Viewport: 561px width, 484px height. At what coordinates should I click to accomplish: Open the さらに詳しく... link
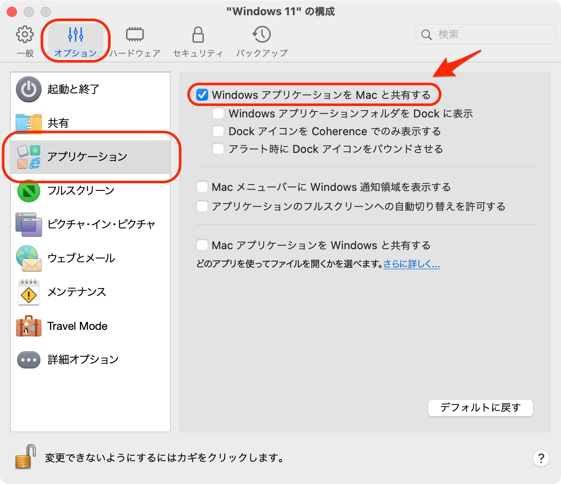(412, 264)
